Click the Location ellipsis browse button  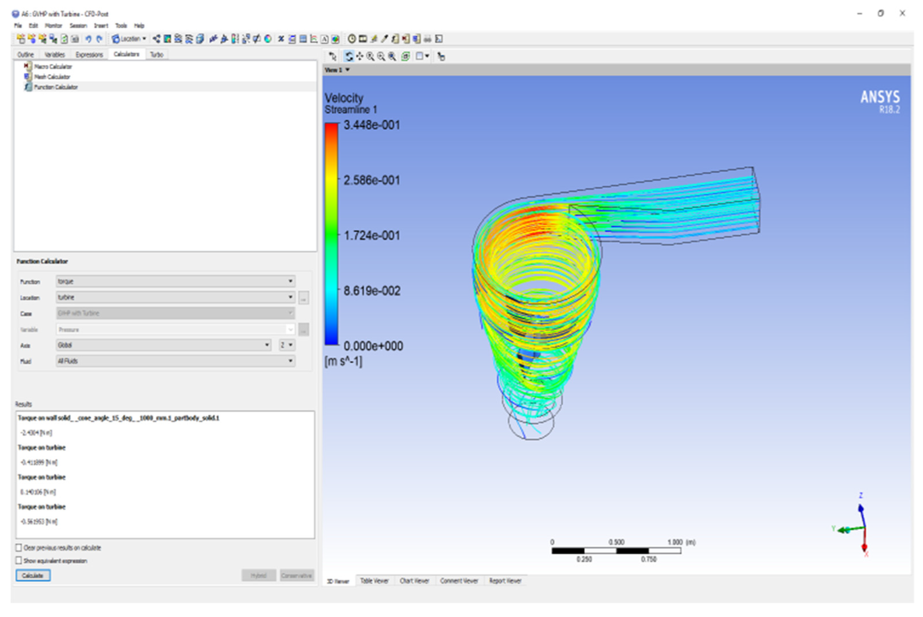303,298
